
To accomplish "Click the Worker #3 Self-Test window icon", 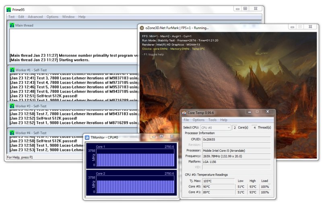I will pos(12,106).
